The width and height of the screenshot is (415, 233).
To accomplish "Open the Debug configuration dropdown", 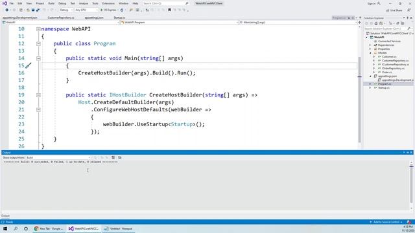I will pyautogui.click(x=66, y=10).
